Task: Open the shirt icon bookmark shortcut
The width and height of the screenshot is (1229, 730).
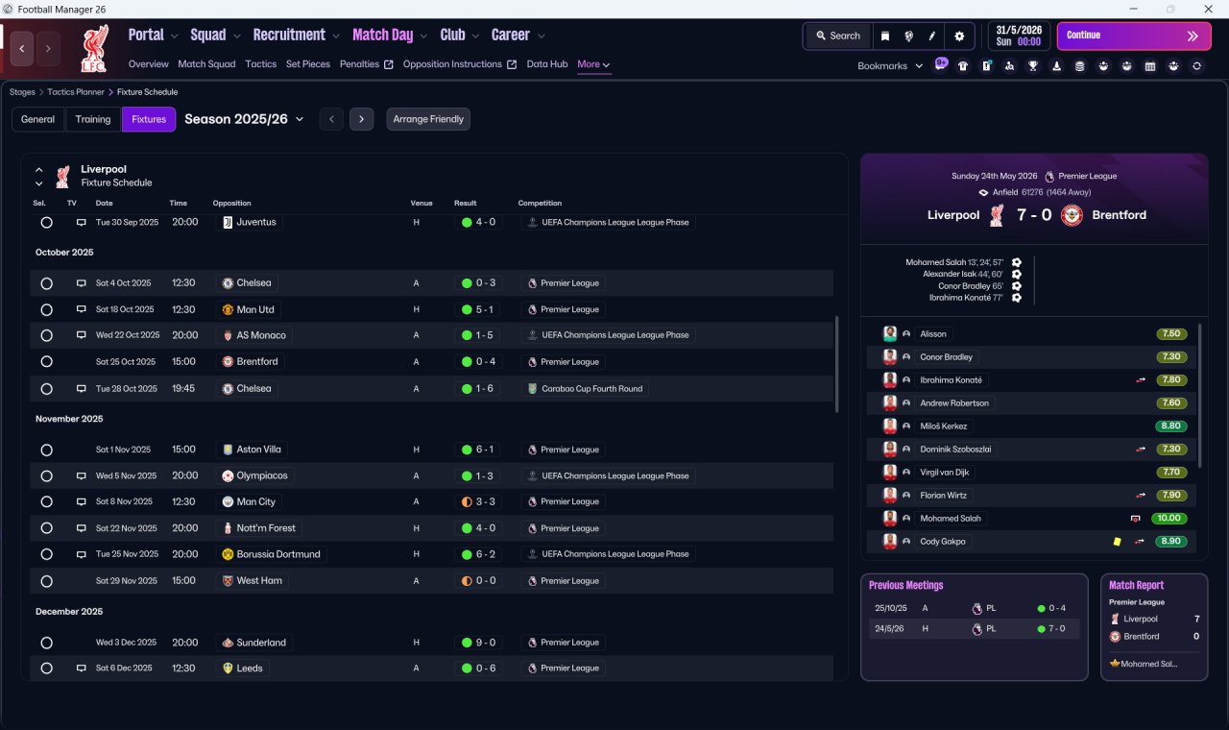Action: click(x=963, y=66)
